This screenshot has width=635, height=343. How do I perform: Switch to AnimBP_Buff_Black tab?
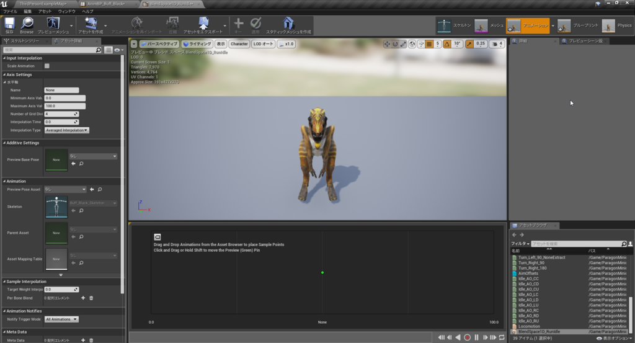pyautogui.click(x=105, y=4)
